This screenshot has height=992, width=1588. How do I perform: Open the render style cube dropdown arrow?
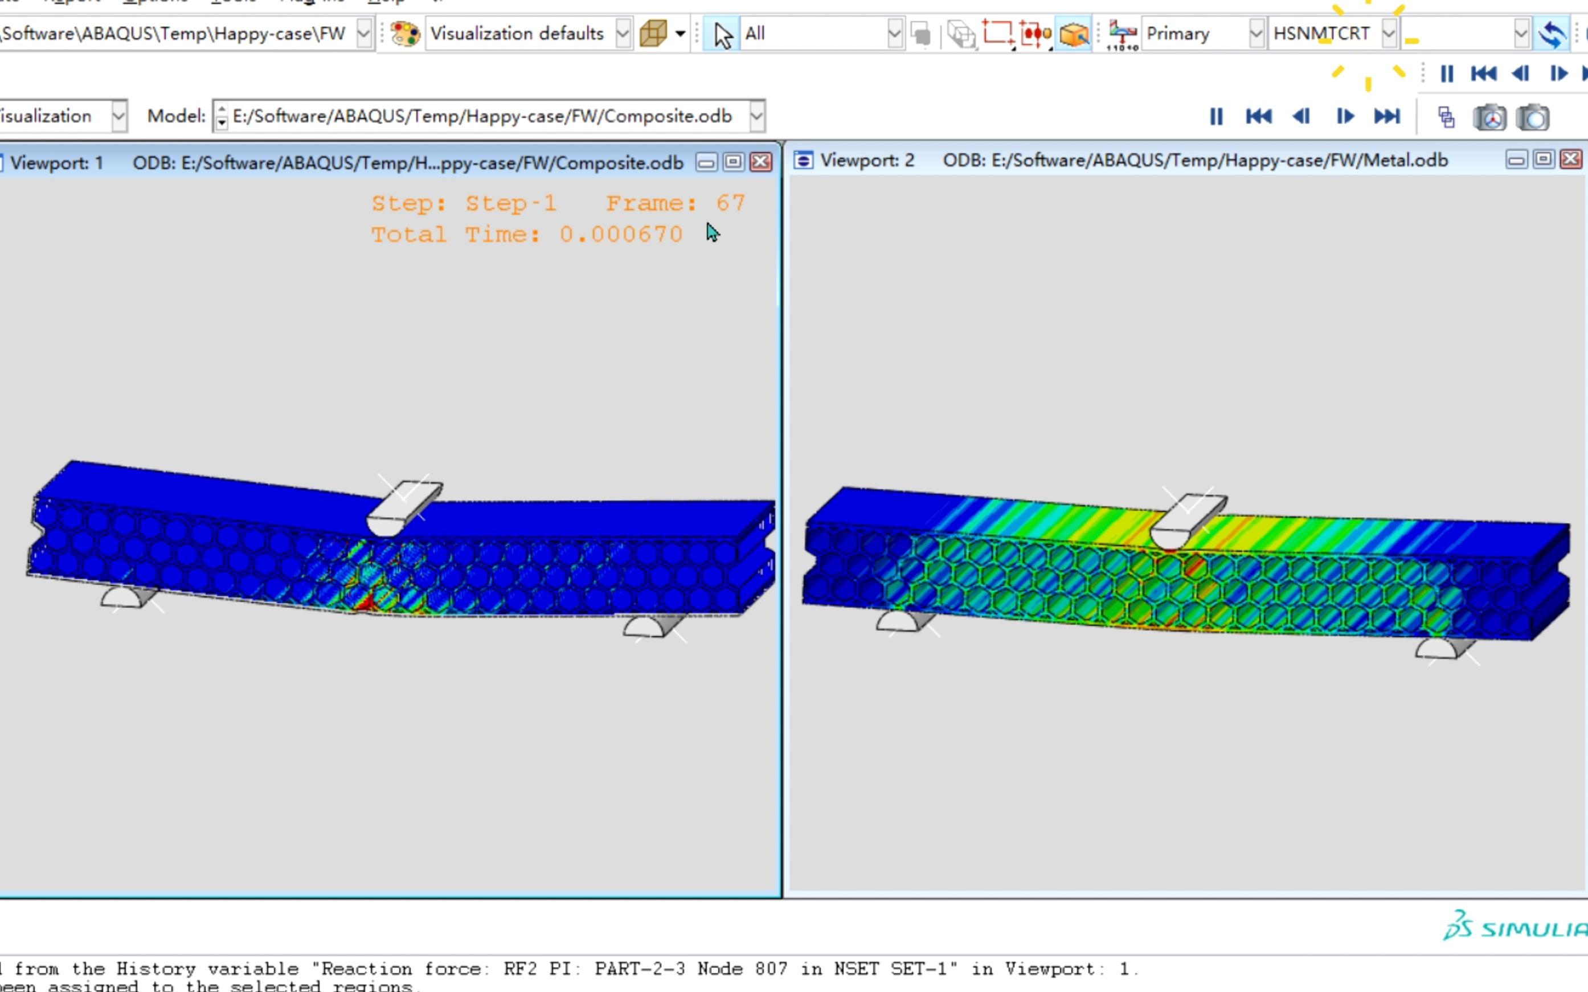[x=680, y=34]
